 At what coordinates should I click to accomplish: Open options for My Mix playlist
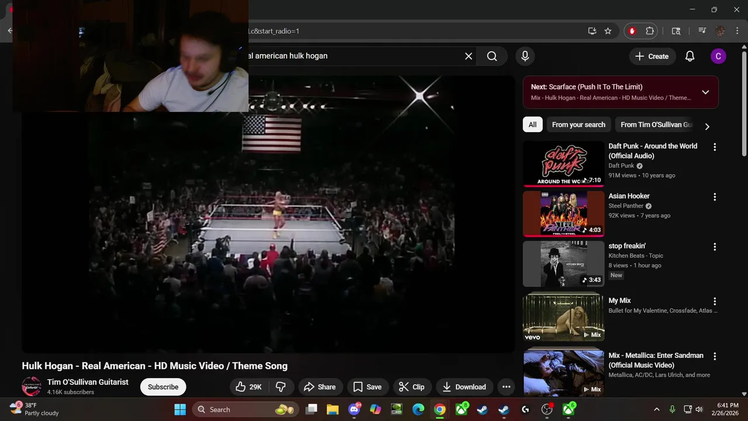[714, 302]
